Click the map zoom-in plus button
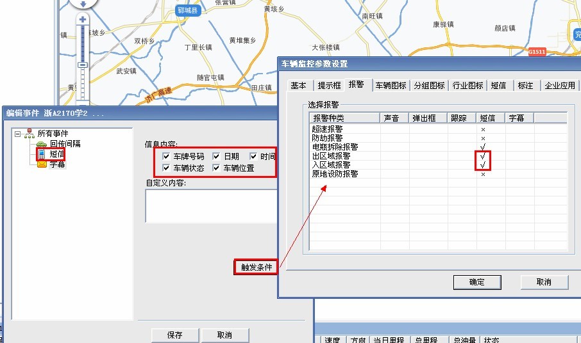Image resolution: width=581 pixels, height=343 pixels. (x=83, y=20)
